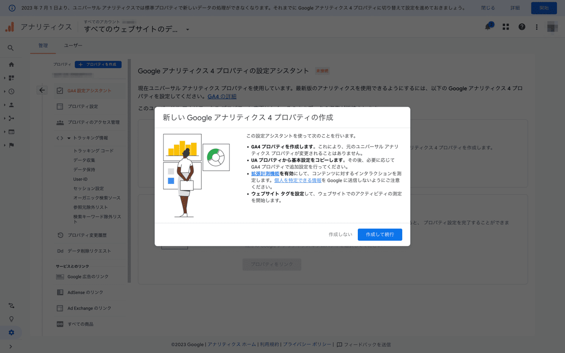Open the acquisition icon in sidebar

(x=12, y=118)
